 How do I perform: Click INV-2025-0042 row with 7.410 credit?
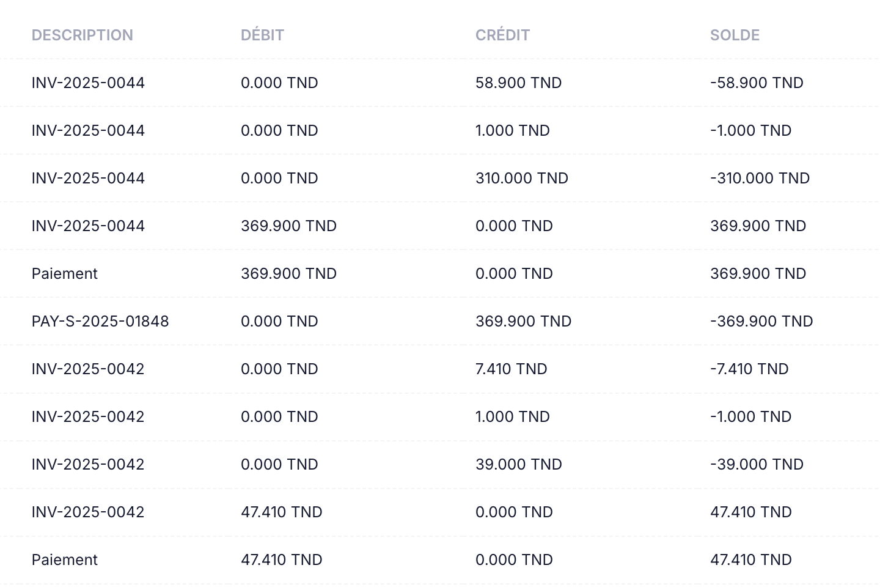(440, 369)
